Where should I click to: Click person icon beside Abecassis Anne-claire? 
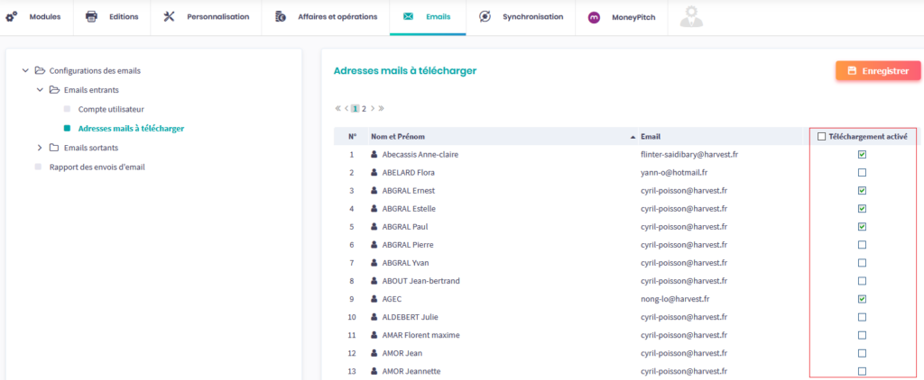click(374, 155)
